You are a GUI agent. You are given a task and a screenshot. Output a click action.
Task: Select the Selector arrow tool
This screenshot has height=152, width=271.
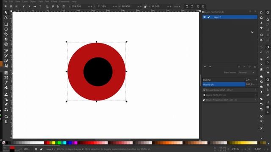[6, 12]
